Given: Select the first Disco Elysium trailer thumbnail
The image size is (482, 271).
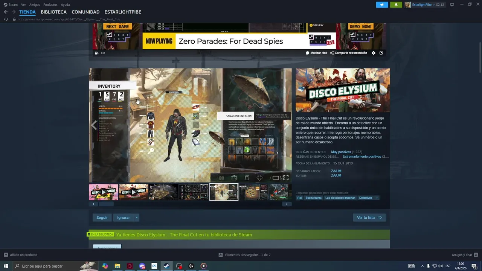Looking at the screenshot, I should click(x=104, y=192).
